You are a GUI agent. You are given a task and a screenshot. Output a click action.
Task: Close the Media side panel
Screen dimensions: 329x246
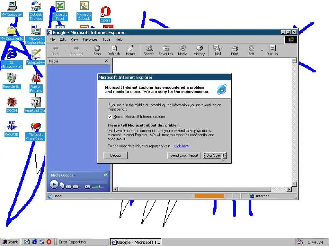(106, 61)
